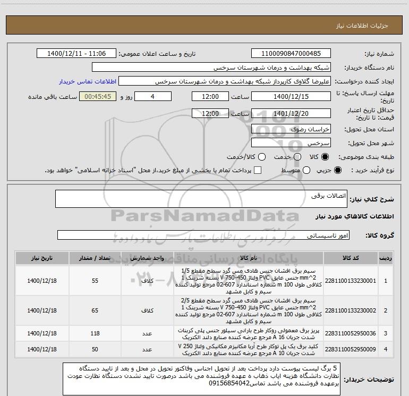This screenshot has width=409, height=396.
Task: Select the کالا radio button
Action: pyautogui.click(x=325, y=157)
